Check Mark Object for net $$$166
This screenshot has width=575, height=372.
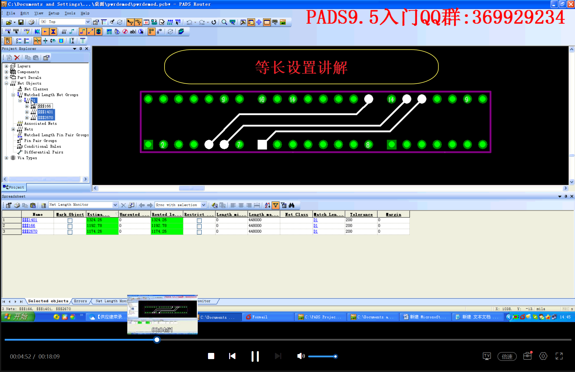click(x=70, y=226)
